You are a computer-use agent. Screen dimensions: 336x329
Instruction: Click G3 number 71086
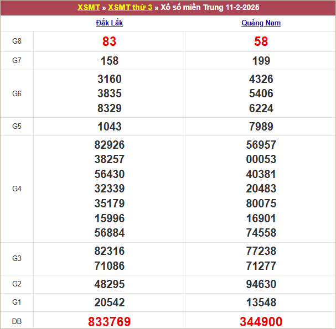[x=110, y=266]
